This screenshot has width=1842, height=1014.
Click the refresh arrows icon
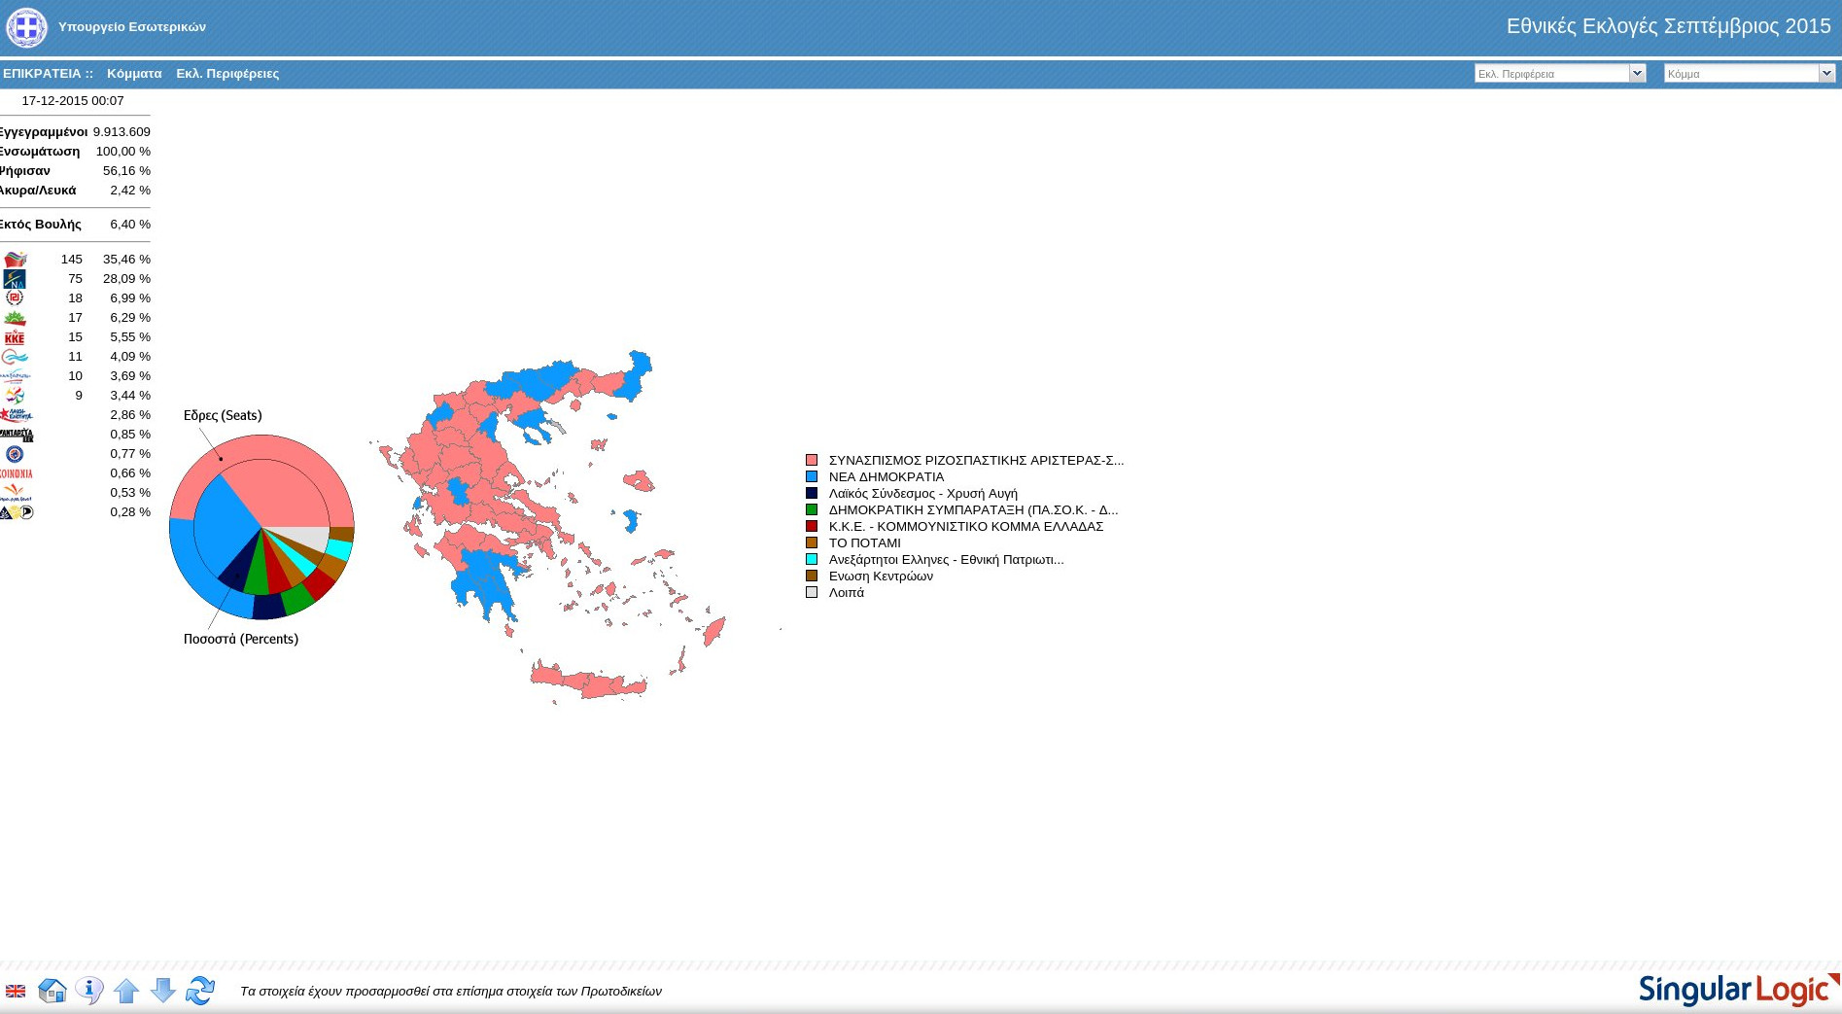[x=200, y=991]
